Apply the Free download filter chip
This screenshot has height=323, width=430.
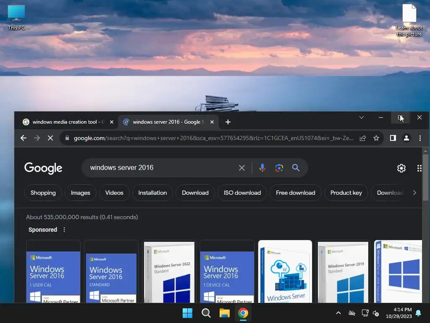point(295,193)
